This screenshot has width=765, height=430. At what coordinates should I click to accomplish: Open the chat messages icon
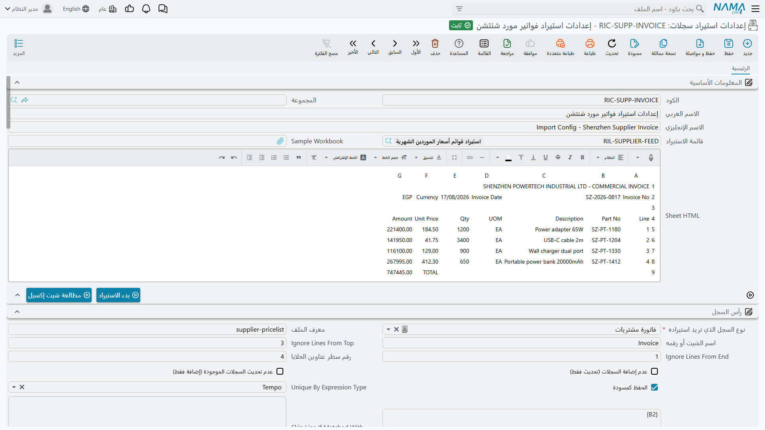click(x=163, y=9)
